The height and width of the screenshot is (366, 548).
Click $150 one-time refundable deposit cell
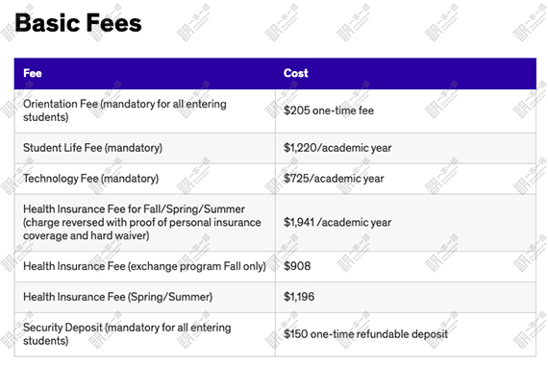(x=365, y=334)
